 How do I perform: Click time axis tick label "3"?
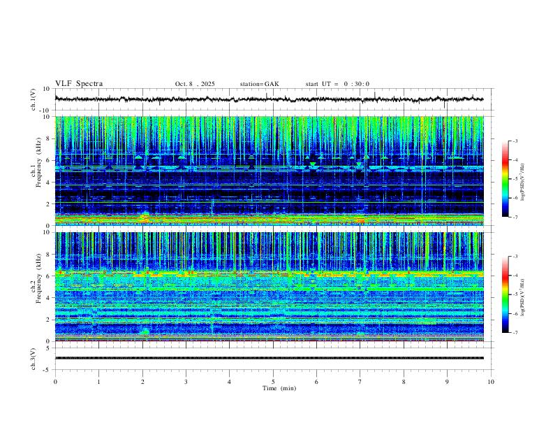186,382
